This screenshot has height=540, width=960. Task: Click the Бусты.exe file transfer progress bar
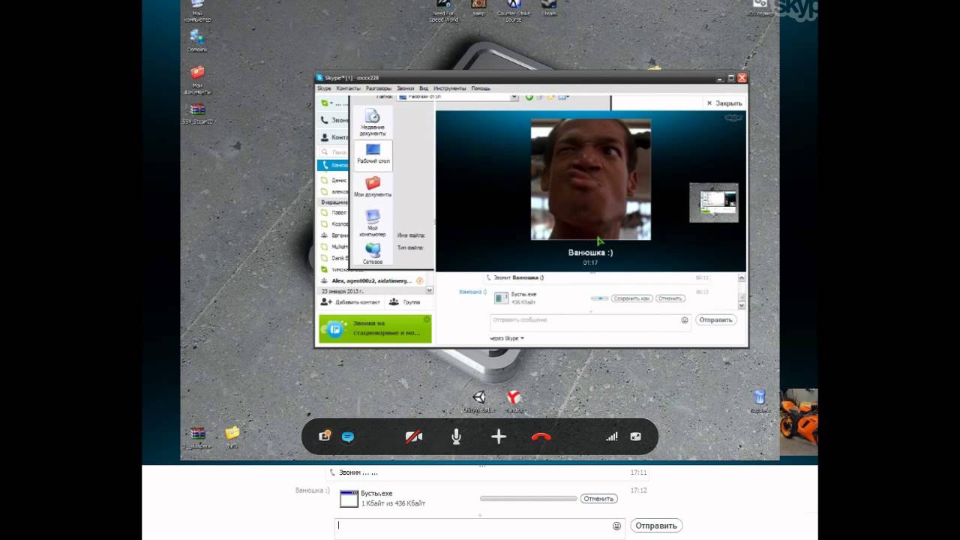(529, 499)
